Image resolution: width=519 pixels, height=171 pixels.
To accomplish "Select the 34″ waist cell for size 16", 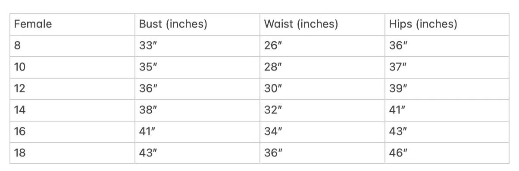I will [x=322, y=131].
